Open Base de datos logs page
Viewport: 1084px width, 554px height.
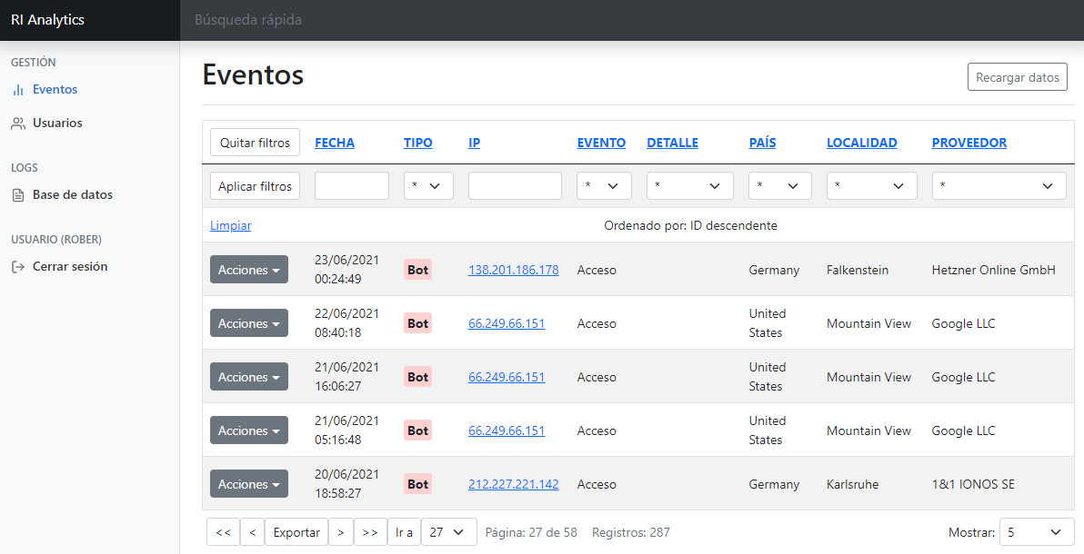point(73,194)
